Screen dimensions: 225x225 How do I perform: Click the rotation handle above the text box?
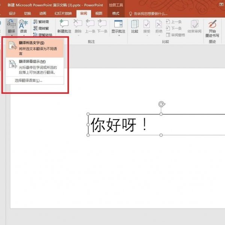pyautogui.click(x=161, y=104)
